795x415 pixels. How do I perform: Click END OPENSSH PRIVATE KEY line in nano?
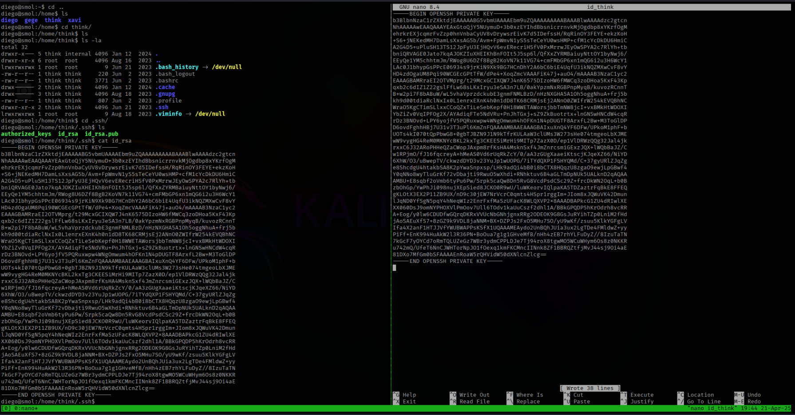click(x=447, y=261)
